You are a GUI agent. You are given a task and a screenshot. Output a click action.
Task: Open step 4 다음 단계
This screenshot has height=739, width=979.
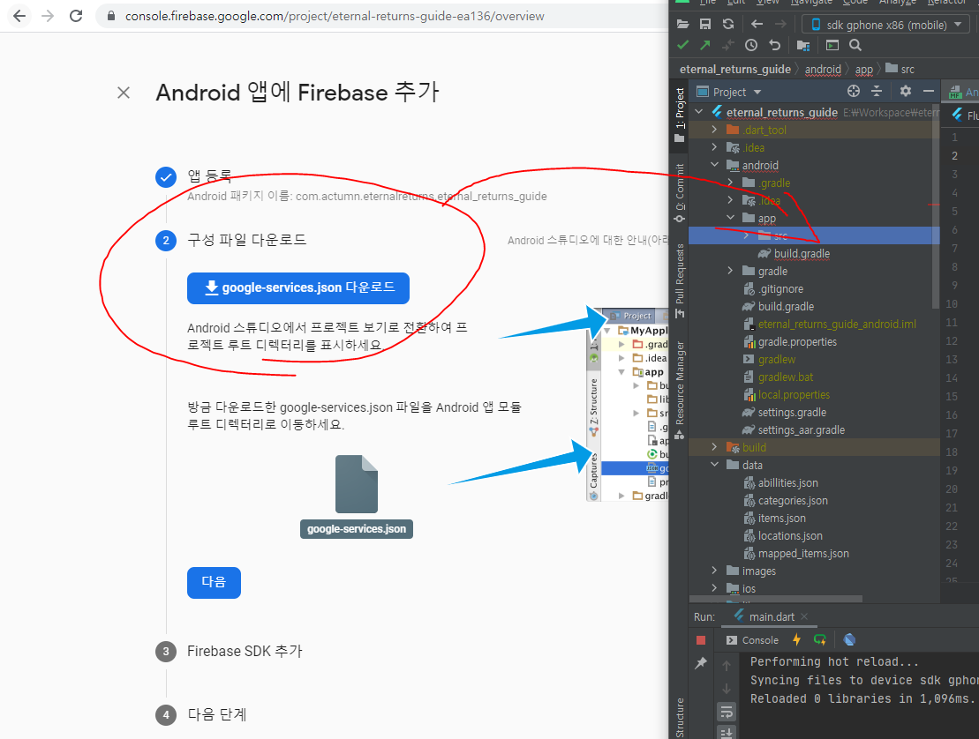pyautogui.click(x=216, y=714)
